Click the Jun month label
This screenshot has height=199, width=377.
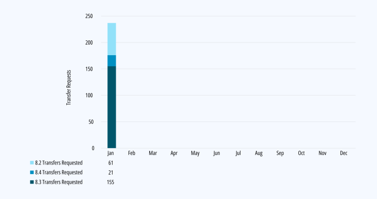(x=217, y=153)
